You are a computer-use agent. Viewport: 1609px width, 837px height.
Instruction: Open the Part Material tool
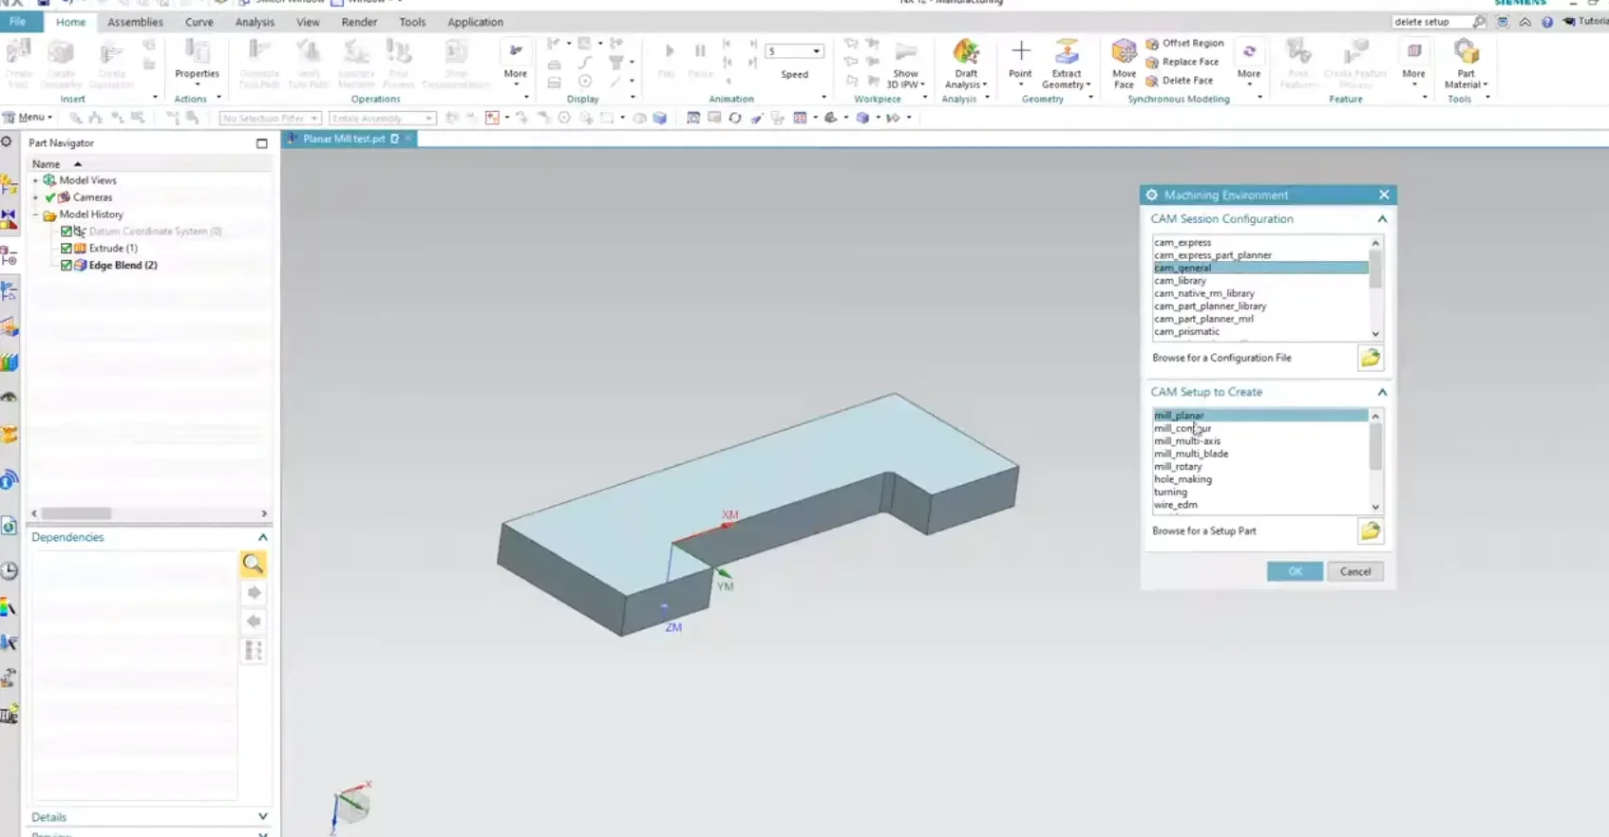click(x=1466, y=64)
